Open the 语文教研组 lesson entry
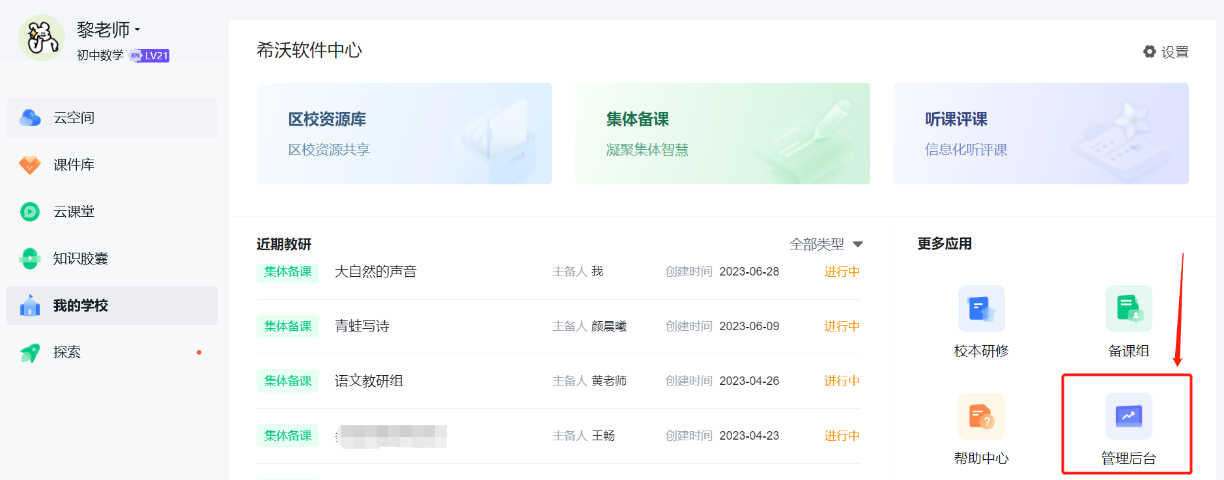Image resolution: width=1224 pixels, height=480 pixels. [369, 381]
